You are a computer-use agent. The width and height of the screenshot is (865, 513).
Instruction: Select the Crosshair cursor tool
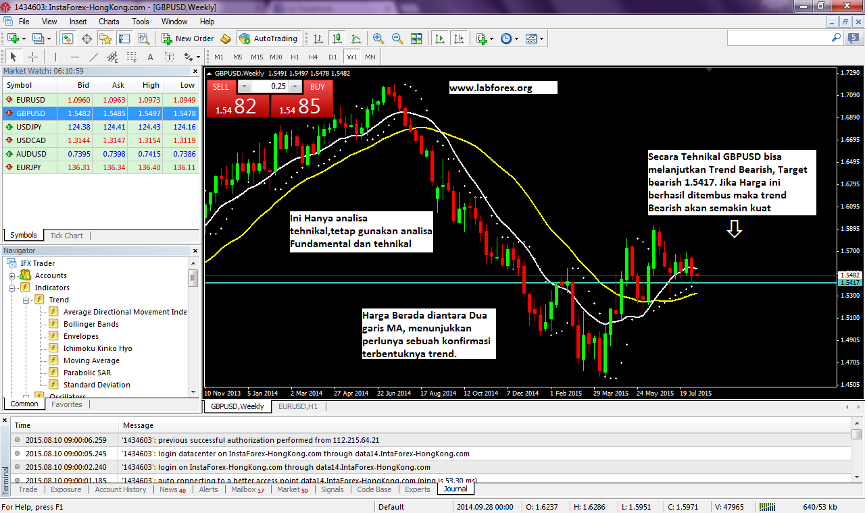pyautogui.click(x=32, y=57)
